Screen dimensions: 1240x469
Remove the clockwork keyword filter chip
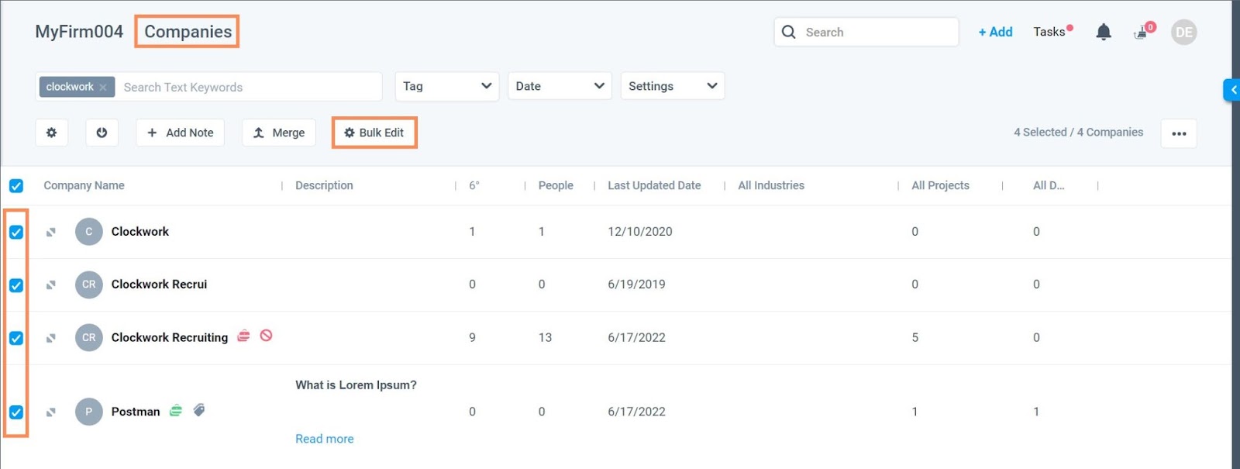(103, 88)
